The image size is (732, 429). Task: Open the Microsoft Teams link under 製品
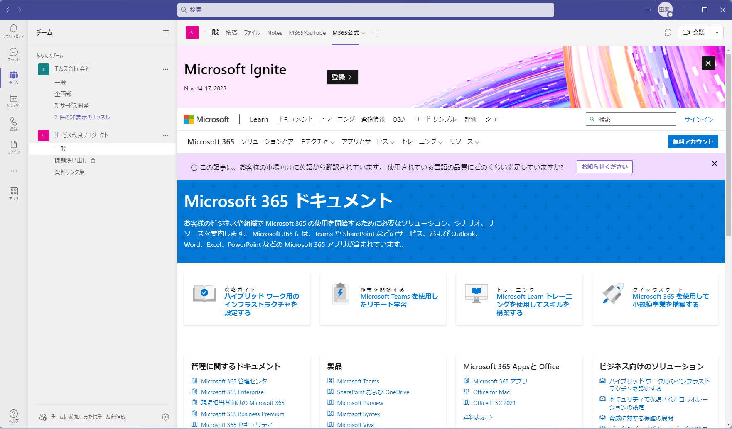pyautogui.click(x=358, y=381)
